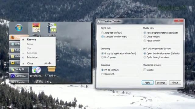
Task: Choose Restore in the context menu
Action: coord(38,40)
